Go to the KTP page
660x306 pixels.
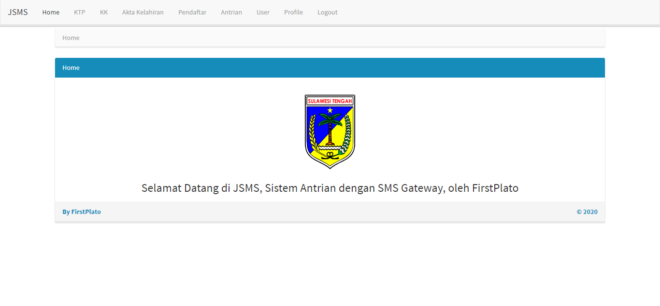pyautogui.click(x=80, y=12)
